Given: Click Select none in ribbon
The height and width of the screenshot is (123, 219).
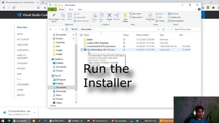Looking at the screenshot, I should click(174, 17).
